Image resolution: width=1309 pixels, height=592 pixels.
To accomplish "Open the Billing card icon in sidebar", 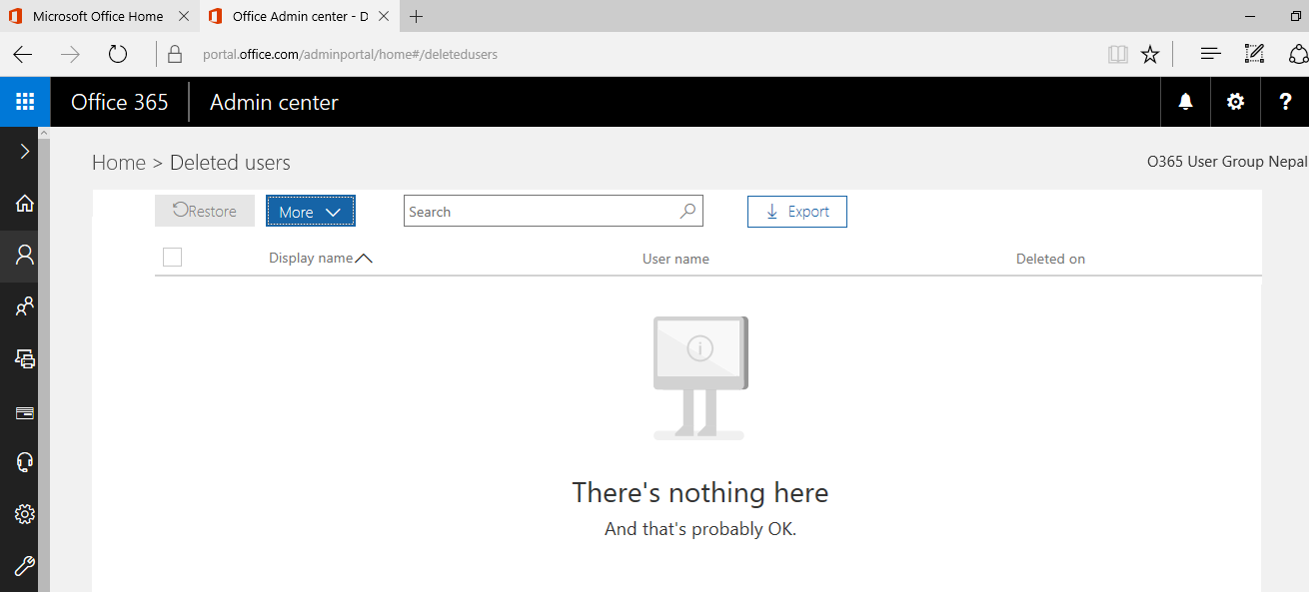I will click(25, 412).
